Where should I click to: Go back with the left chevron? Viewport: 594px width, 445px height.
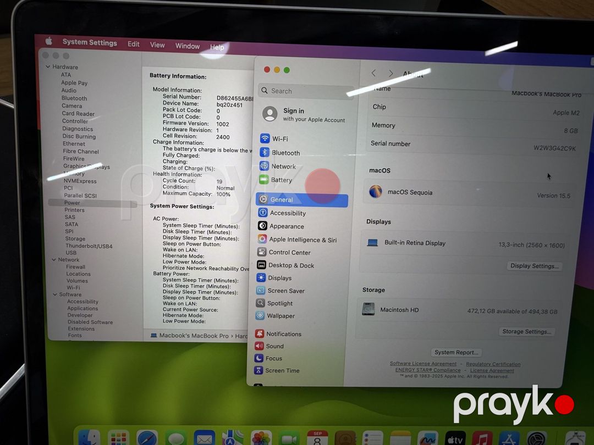coord(373,73)
